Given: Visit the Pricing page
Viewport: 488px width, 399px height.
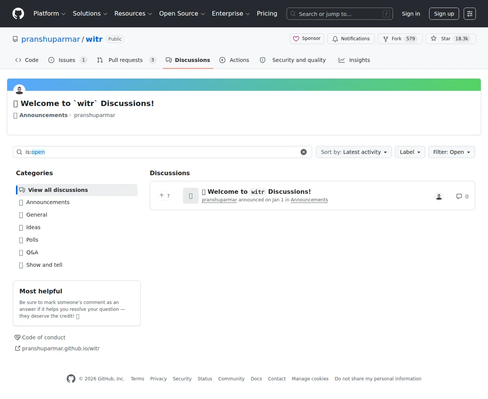Looking at the screenshot, I should pyautogui.click(x=267, y=14).
